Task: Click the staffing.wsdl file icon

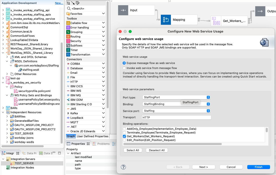Action: point(20,70)
